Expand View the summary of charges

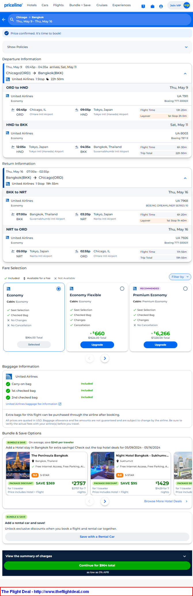[x=97, y=556]
